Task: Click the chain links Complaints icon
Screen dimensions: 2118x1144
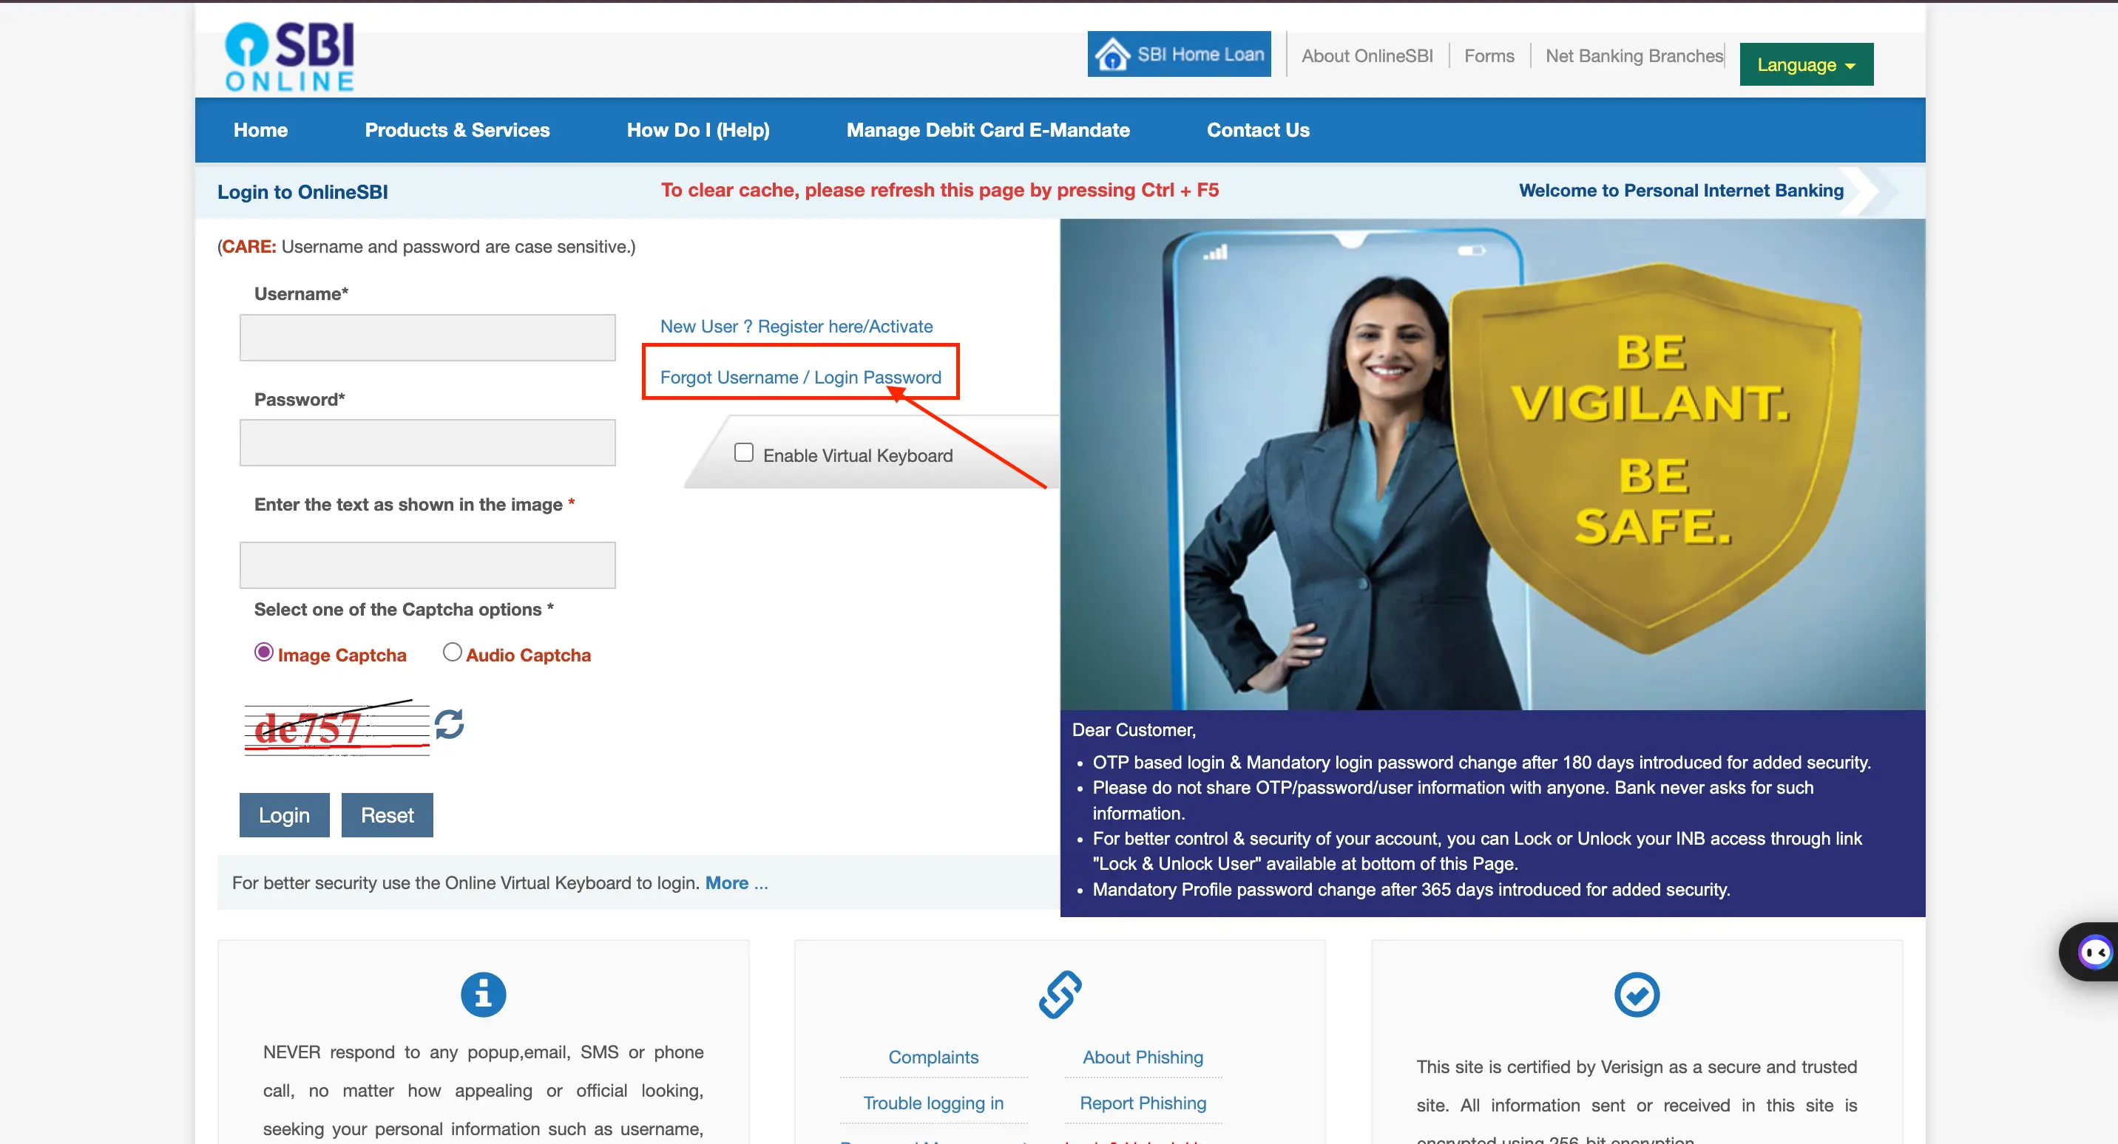Action: coord(1058,995)
